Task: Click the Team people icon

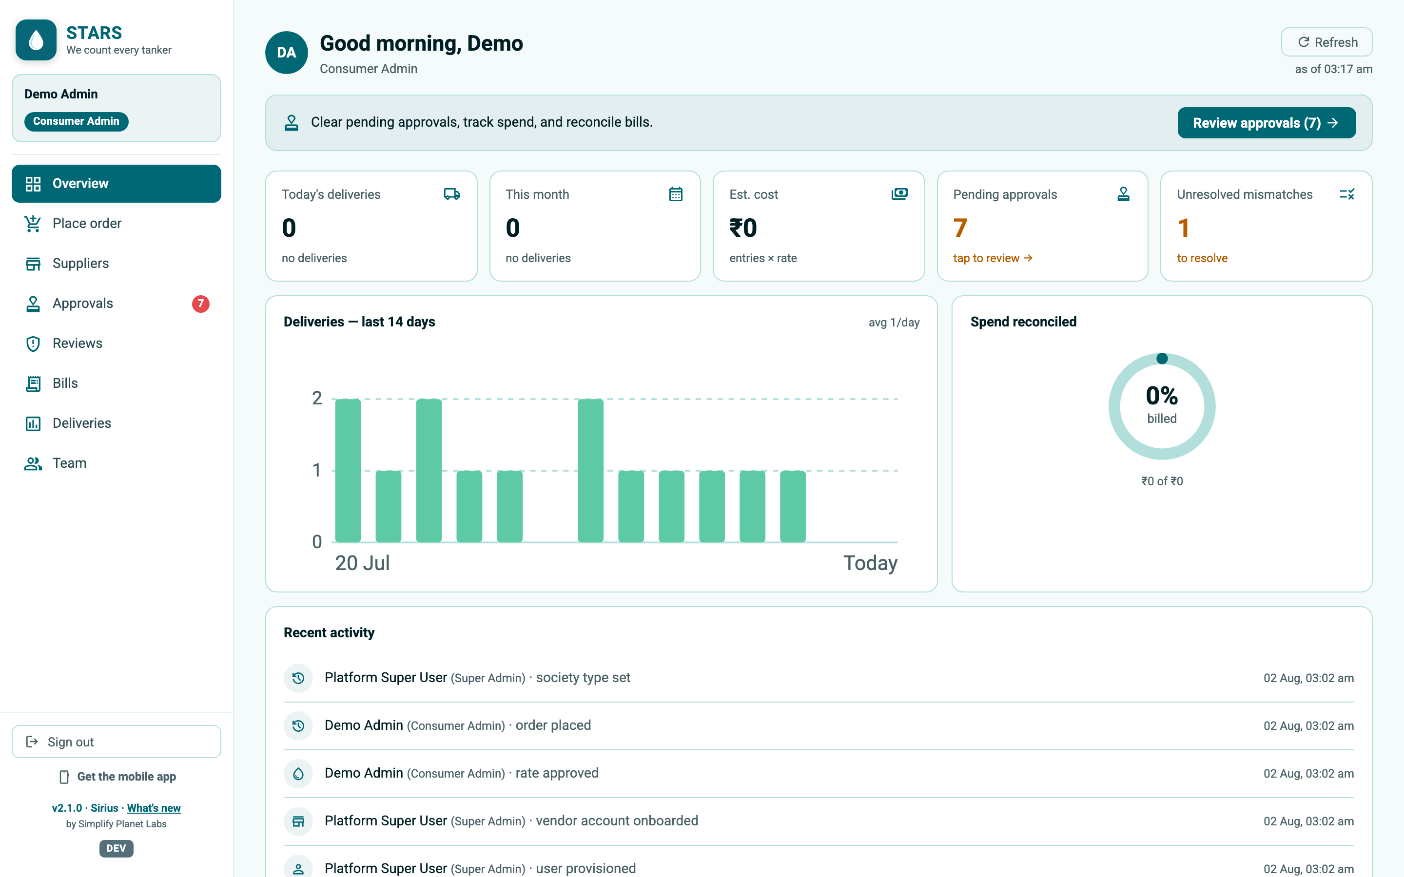Action: tap(33, 463)
